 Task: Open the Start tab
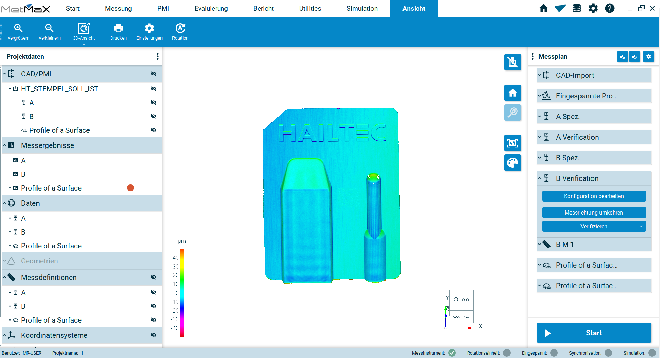(73, 8)
